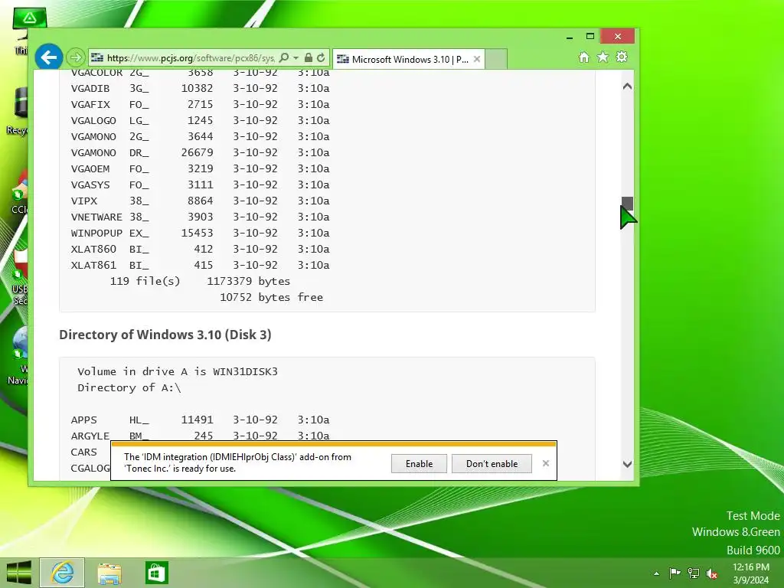The image size is (784, 588).
Task: Click the VGAMONO 2G_ row
Action: coord(200,136)
